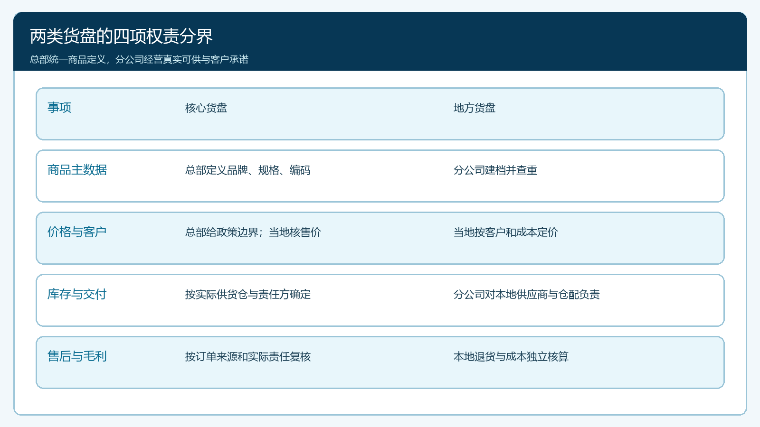The height and width of the screenshot is (427, 760).
Task: Click the cell 分公司建档并查重
Action: tap(495, 170)
